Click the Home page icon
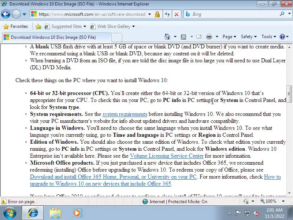Image resolution: width=293 pixels, height=220 pixels. pyautogui.click(x=167, y=37)
